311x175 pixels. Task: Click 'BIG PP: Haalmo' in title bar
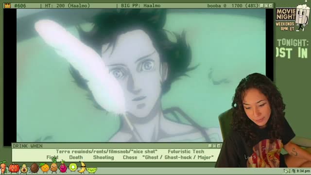tap(140, 6)
